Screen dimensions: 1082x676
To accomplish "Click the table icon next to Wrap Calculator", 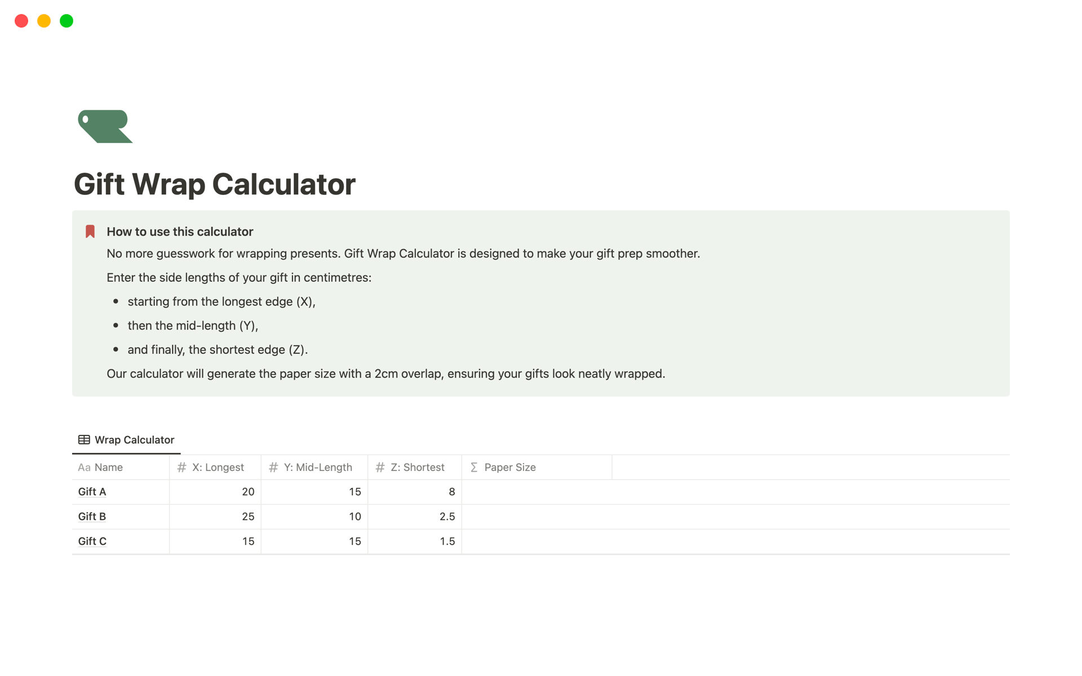I will (83, 439).
